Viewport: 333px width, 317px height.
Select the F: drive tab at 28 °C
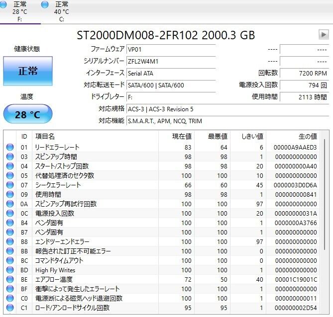[20, 11]
